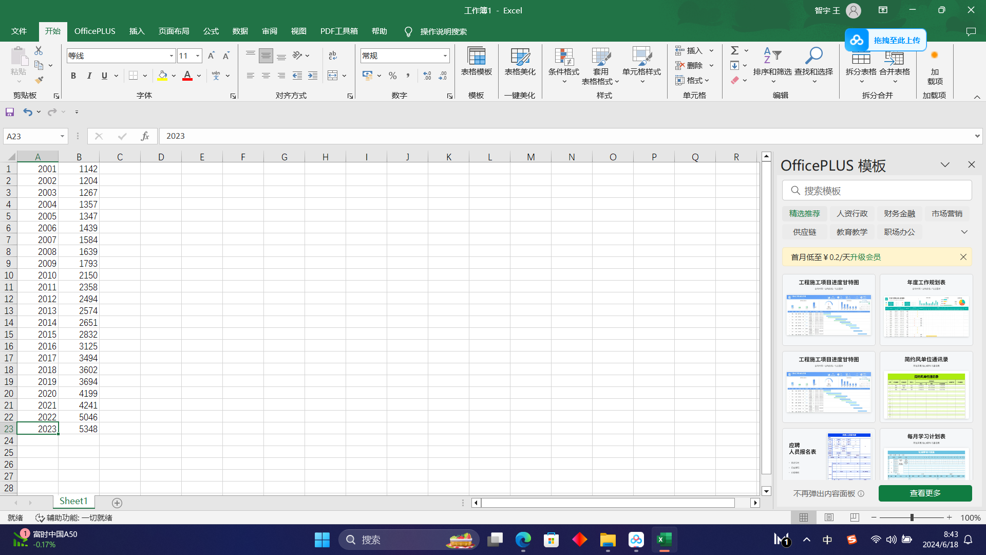The width and height of the screenshot is (986, 555).
Task: Expand more template categories chevron
Action: tap(964, 232)
